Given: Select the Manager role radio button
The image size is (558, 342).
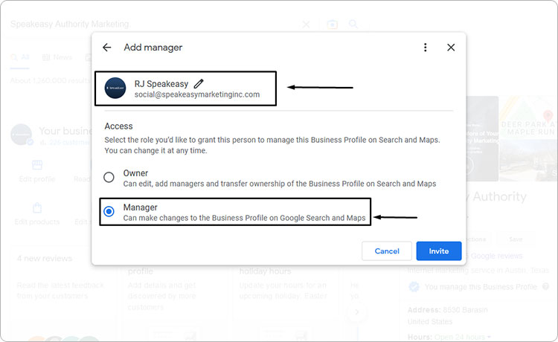Looking at the screenshot, I should pyautogui.click(x=109, y=212).
